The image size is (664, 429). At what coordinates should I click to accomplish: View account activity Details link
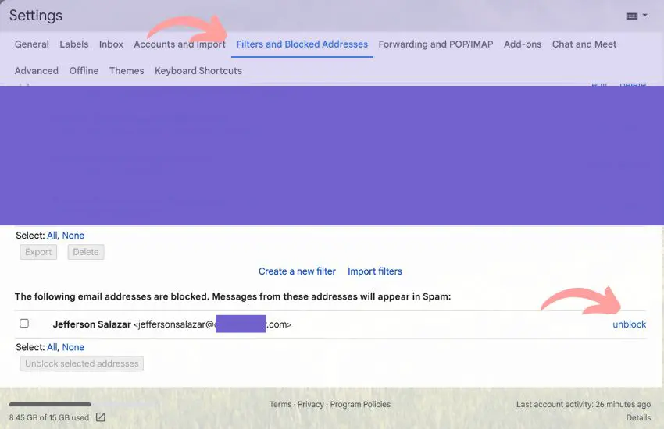click(x=638, y=417)
